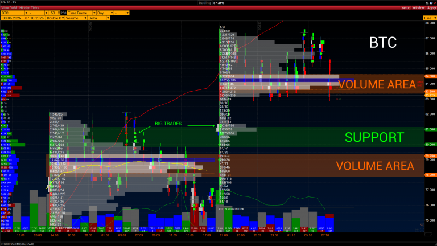Open the Day period dropdown
Image resolution: width=437 pixels, height=246 pixels.
click(112, 13)
